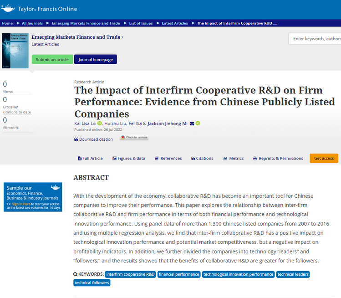Click Kai Lisa Lo's ORCID icon
341x298 pixels.
click(x=99, y=123)
